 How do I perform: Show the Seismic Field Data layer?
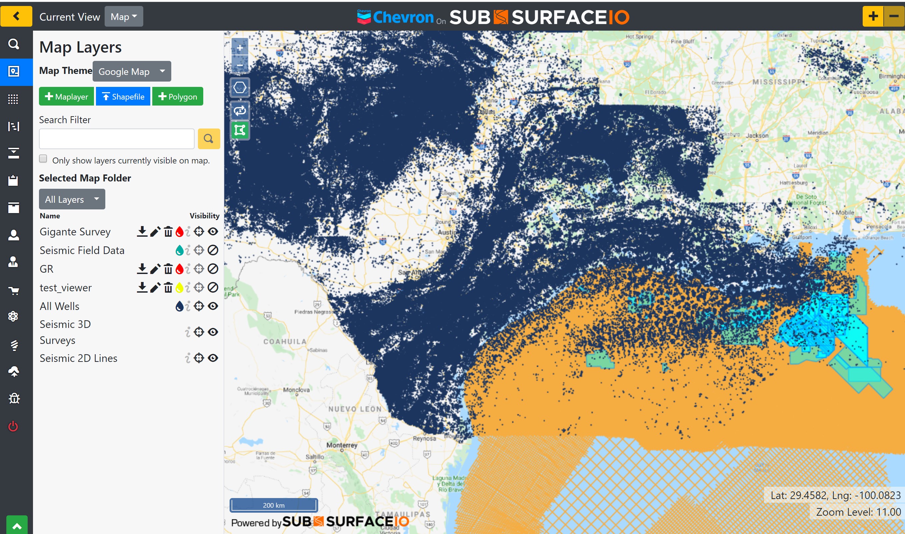[213, 250]
